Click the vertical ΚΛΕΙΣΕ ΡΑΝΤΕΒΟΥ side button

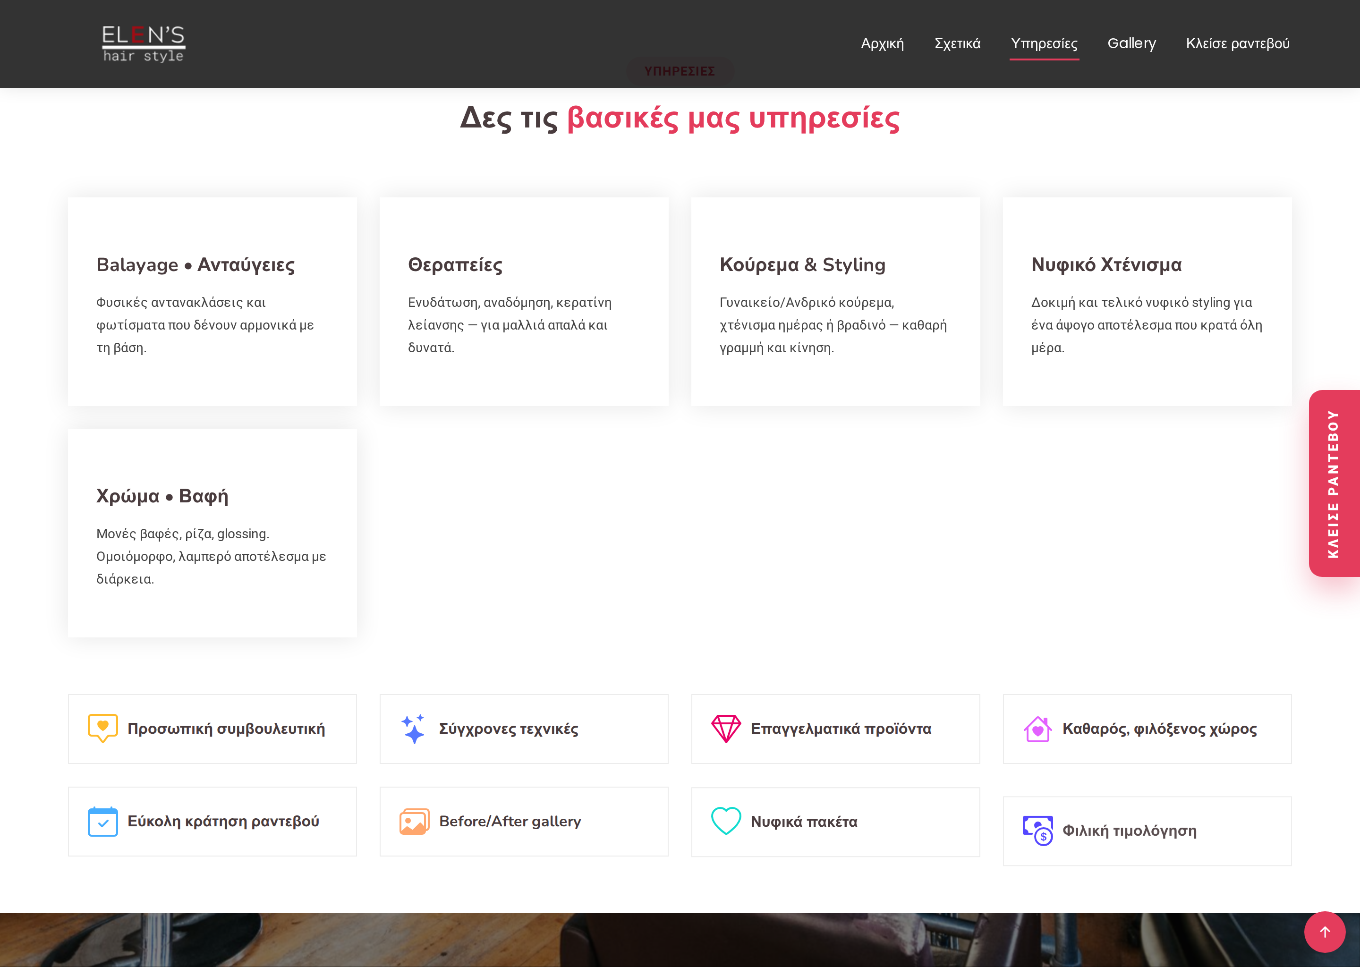pos(1334,483)
